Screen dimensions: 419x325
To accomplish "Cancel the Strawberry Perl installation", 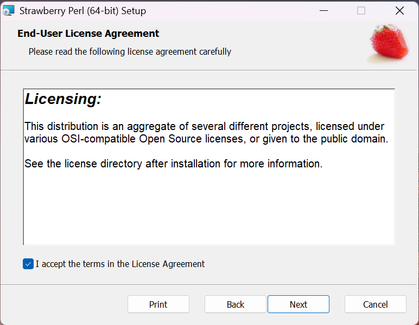I will pos(375,304).
